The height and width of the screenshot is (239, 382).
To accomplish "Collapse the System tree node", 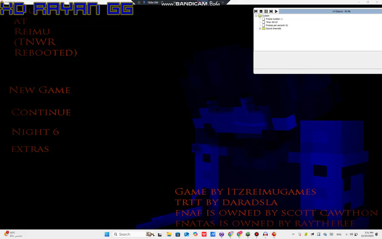I will pyautogui.click(x=256, y=16).
